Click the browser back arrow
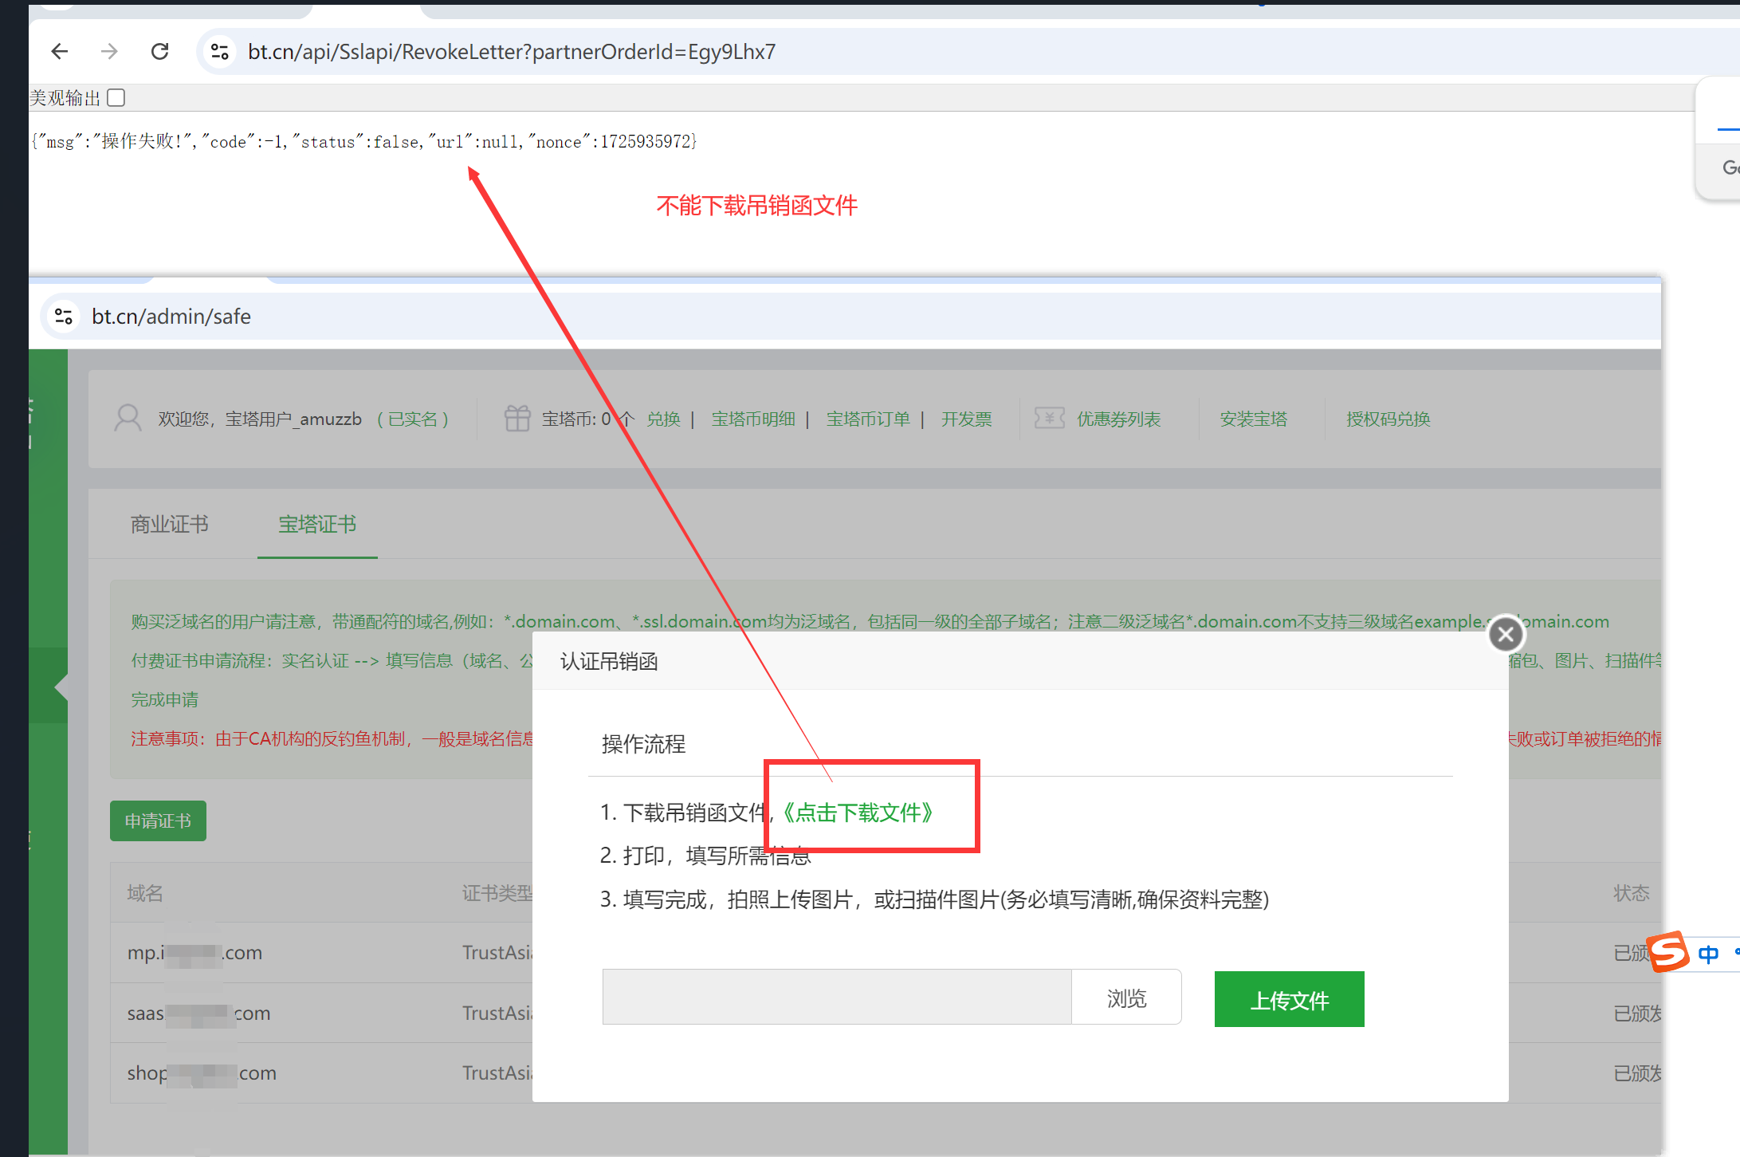Image resolution: width=1740 pixels, height=1157 pixels. (60, 52)
